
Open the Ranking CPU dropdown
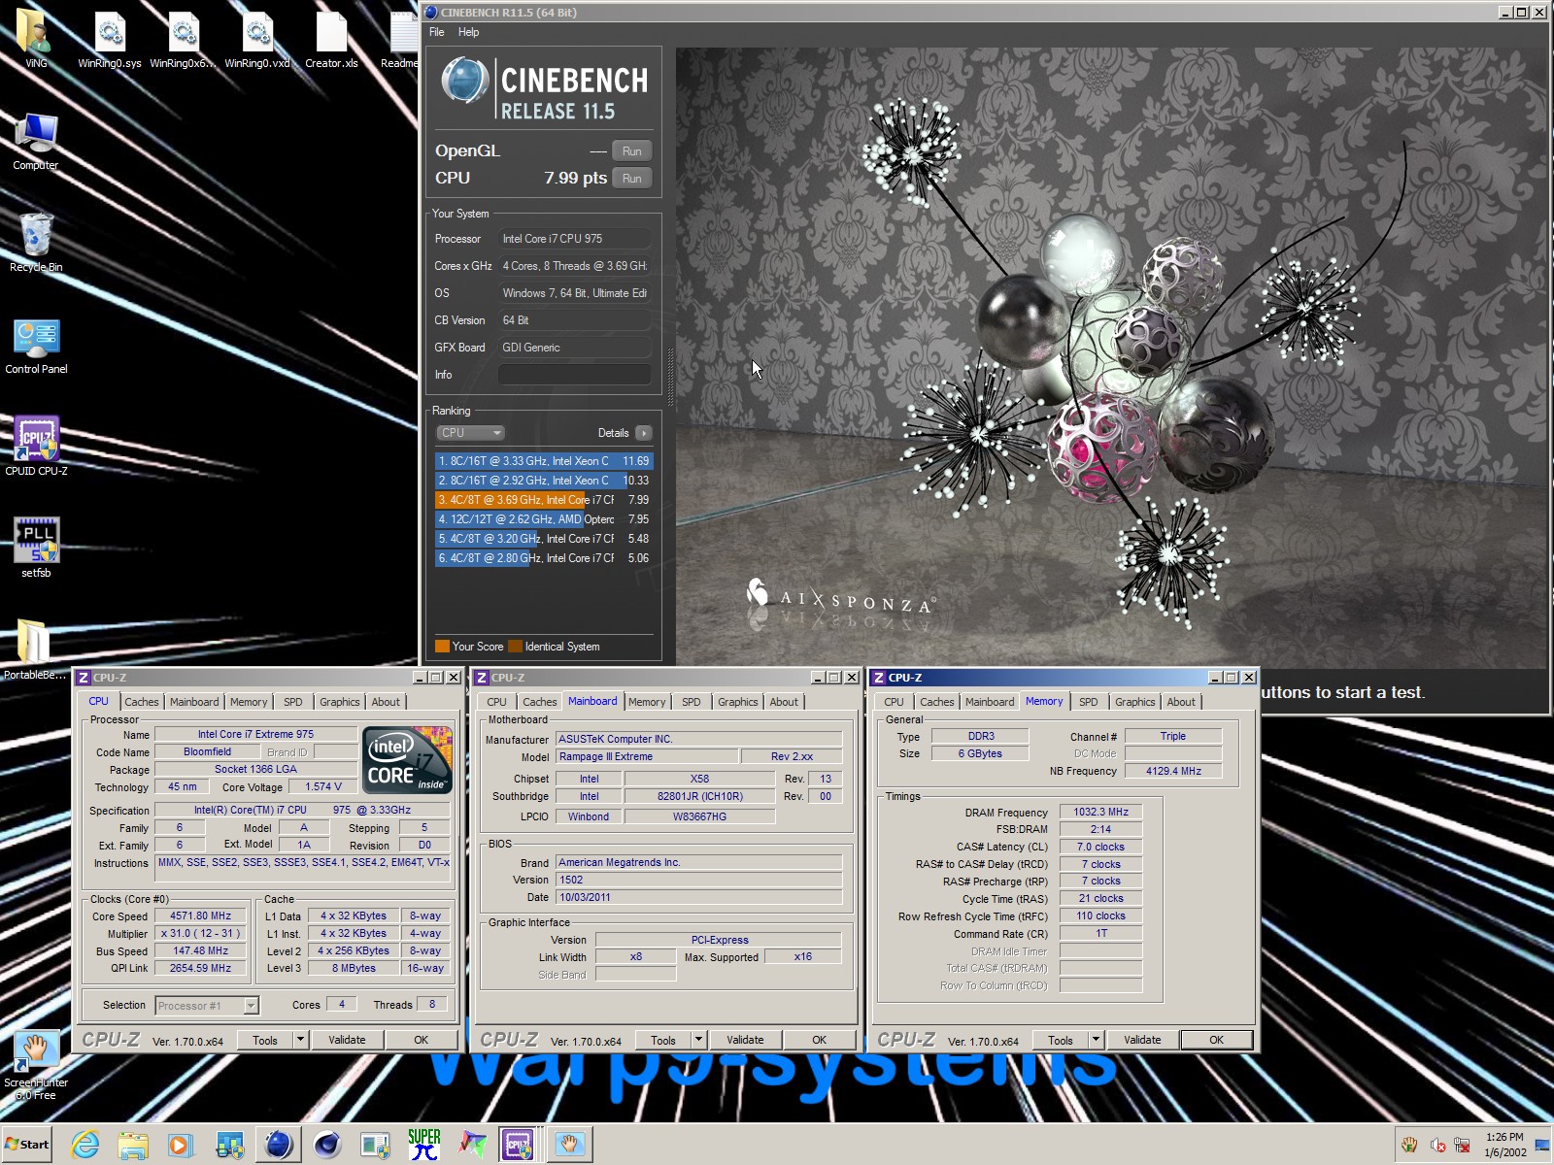470,433
